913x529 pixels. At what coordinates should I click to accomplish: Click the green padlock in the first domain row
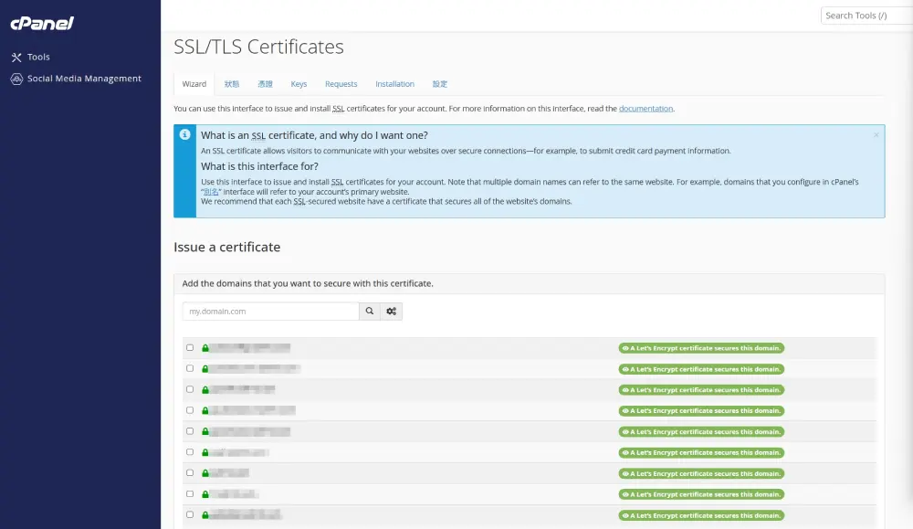pos(205,348)
